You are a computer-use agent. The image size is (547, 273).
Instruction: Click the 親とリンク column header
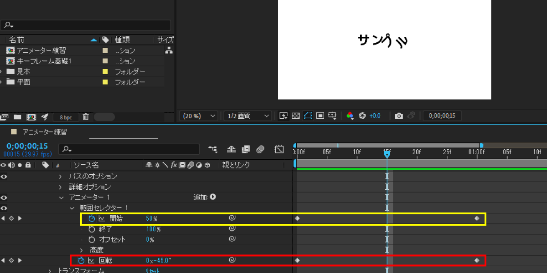pos(236,165)
